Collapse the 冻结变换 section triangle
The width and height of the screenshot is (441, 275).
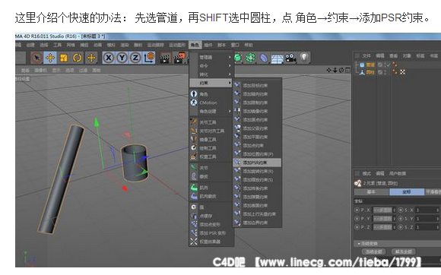[x=359, y=244]
